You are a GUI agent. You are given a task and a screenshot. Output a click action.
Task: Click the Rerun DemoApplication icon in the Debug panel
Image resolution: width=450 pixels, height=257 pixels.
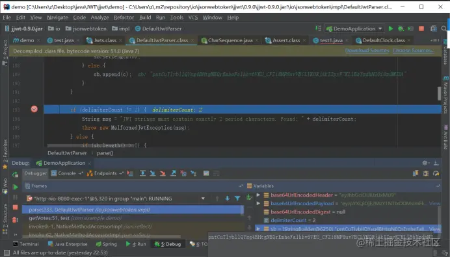point(15,174)
